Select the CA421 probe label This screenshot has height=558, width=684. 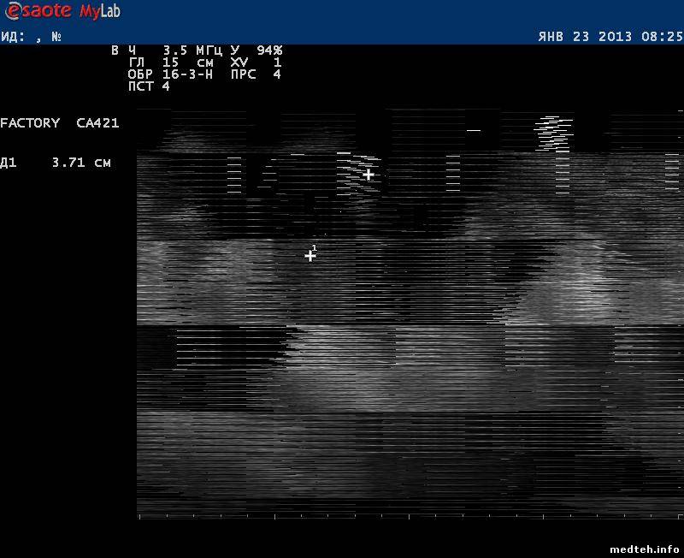click(x=97, y=123)
